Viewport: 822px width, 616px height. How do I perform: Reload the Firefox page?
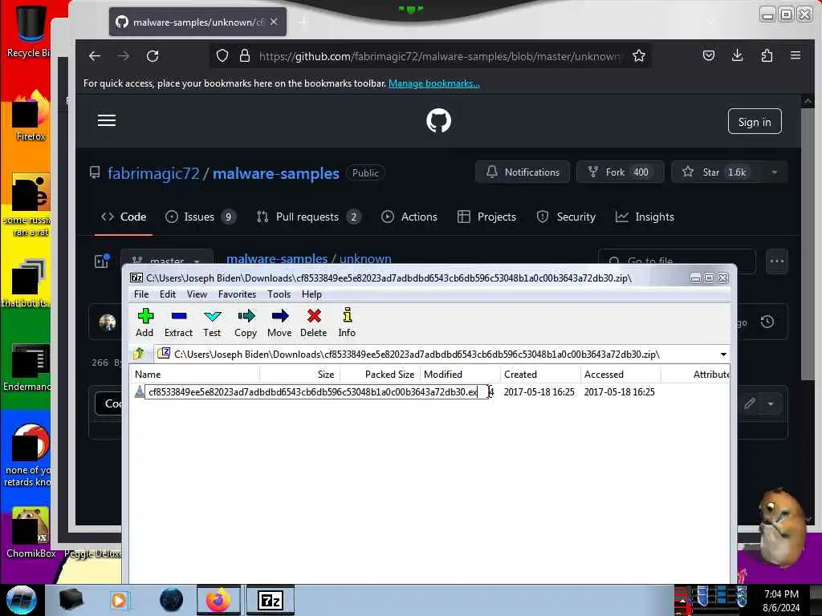[x=153, y=56]
